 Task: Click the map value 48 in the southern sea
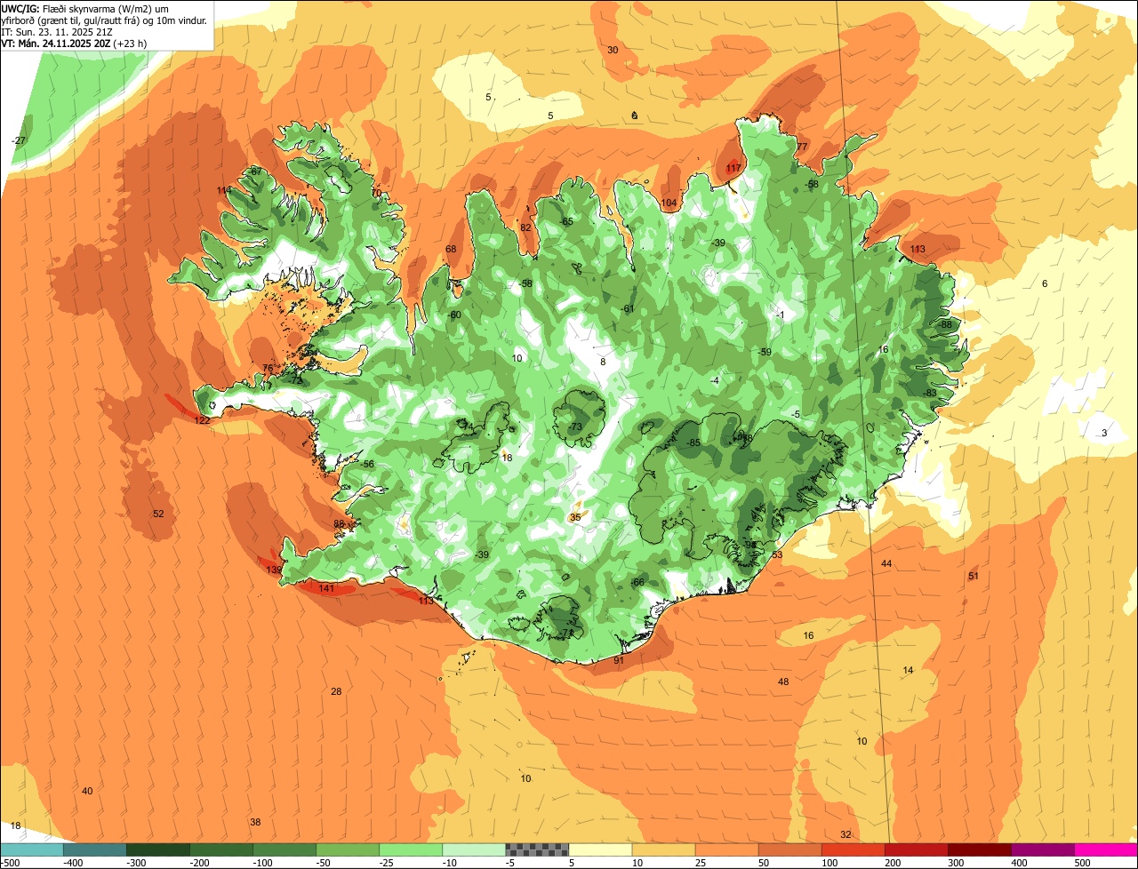(783, 682)
